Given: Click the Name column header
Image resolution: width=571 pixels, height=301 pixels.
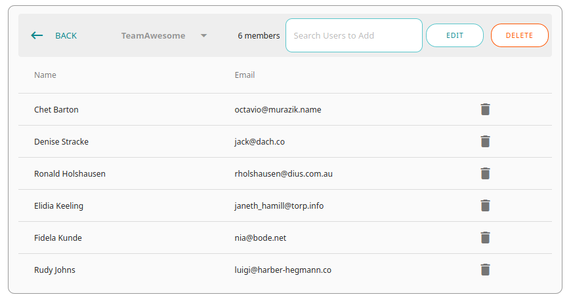Looking at the screenshot, I should 45,75.
